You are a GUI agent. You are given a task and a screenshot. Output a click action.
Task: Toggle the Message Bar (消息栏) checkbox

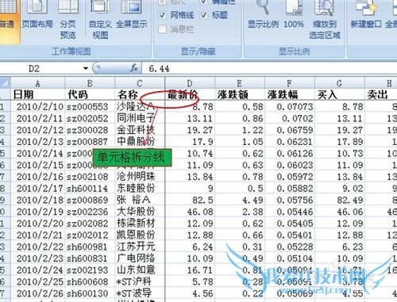(x=163, y=29)
